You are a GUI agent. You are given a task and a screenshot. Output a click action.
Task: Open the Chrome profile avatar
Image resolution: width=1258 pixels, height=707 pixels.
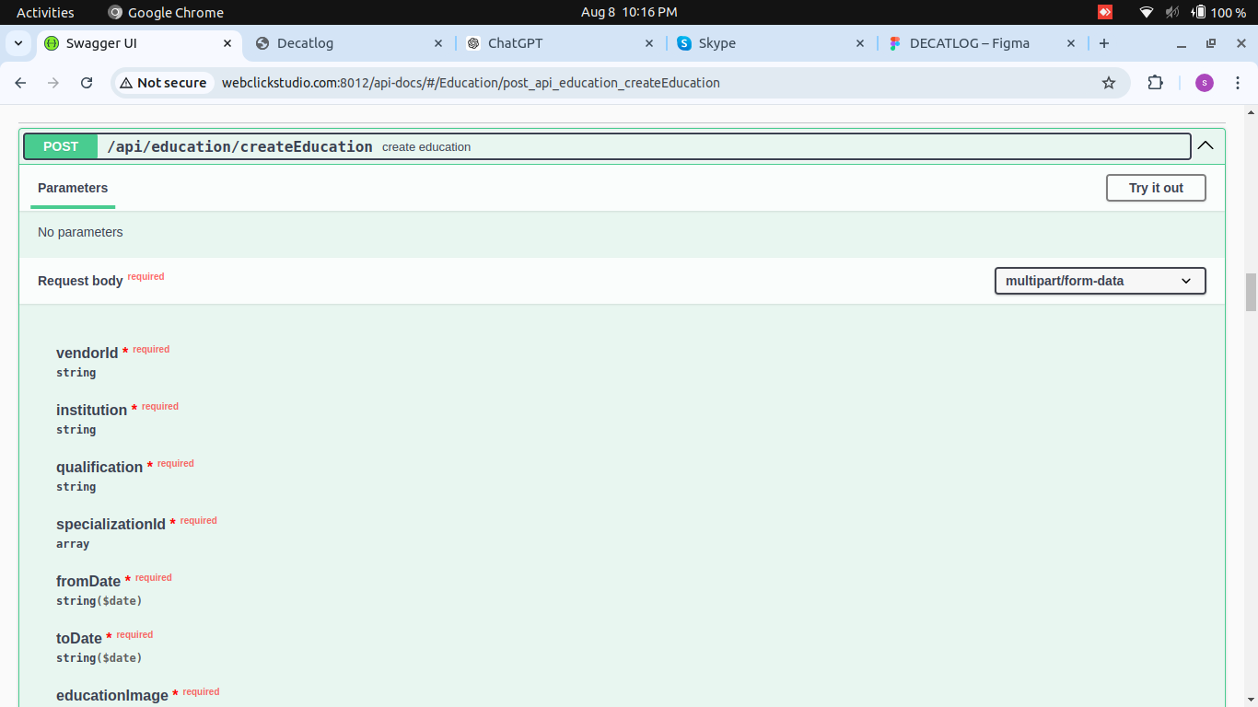[1205, 83]
